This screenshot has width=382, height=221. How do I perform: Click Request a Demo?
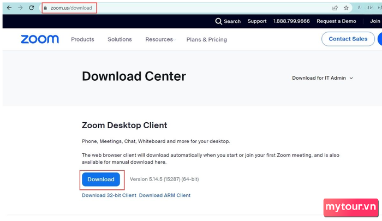pos(336,21)
